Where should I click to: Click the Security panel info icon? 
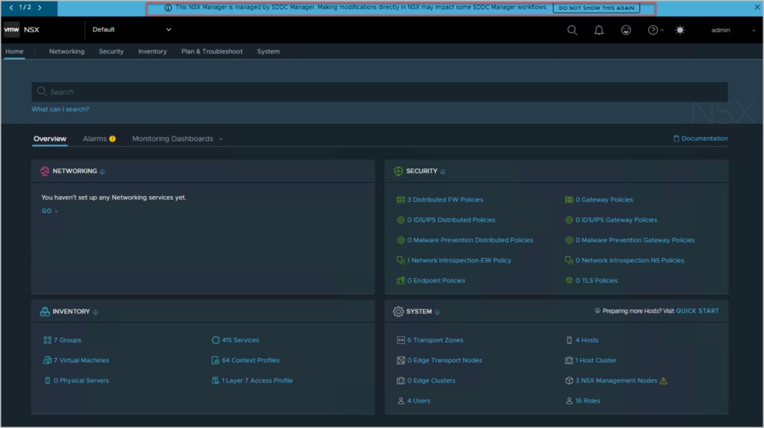pos(442,171)
